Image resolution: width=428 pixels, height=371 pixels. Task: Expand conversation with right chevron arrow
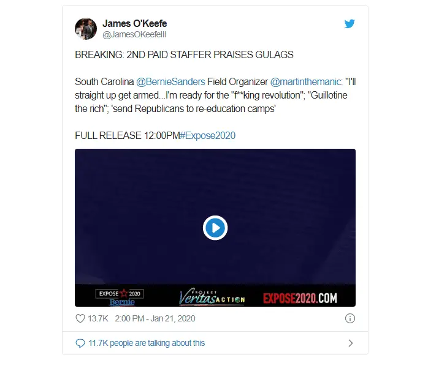point(351,343)
